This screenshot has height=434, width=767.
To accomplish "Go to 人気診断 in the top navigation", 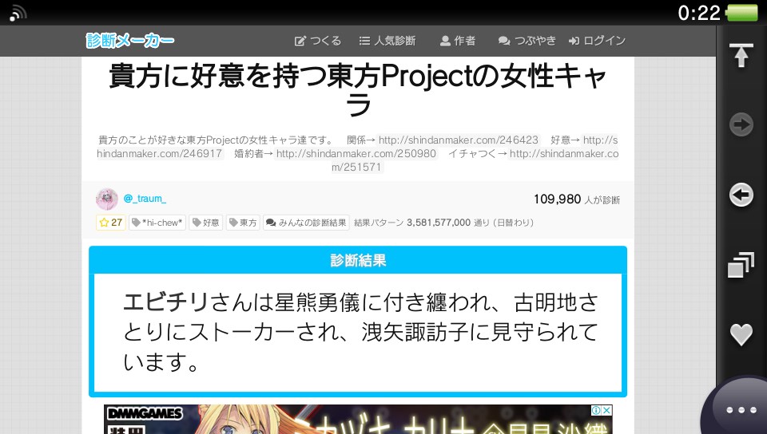I will 387,41.
